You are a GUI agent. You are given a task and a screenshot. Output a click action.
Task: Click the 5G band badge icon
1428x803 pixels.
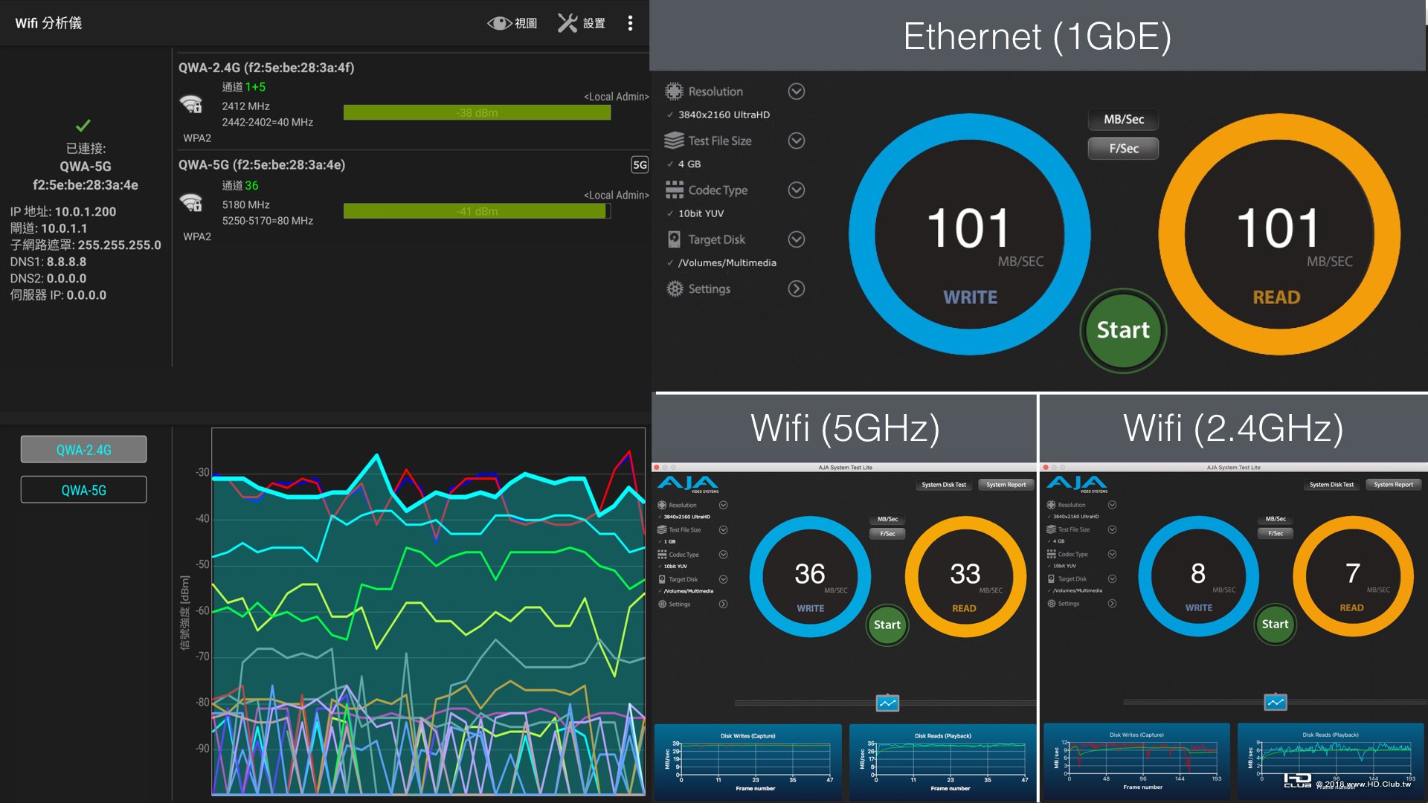(640, 165)
